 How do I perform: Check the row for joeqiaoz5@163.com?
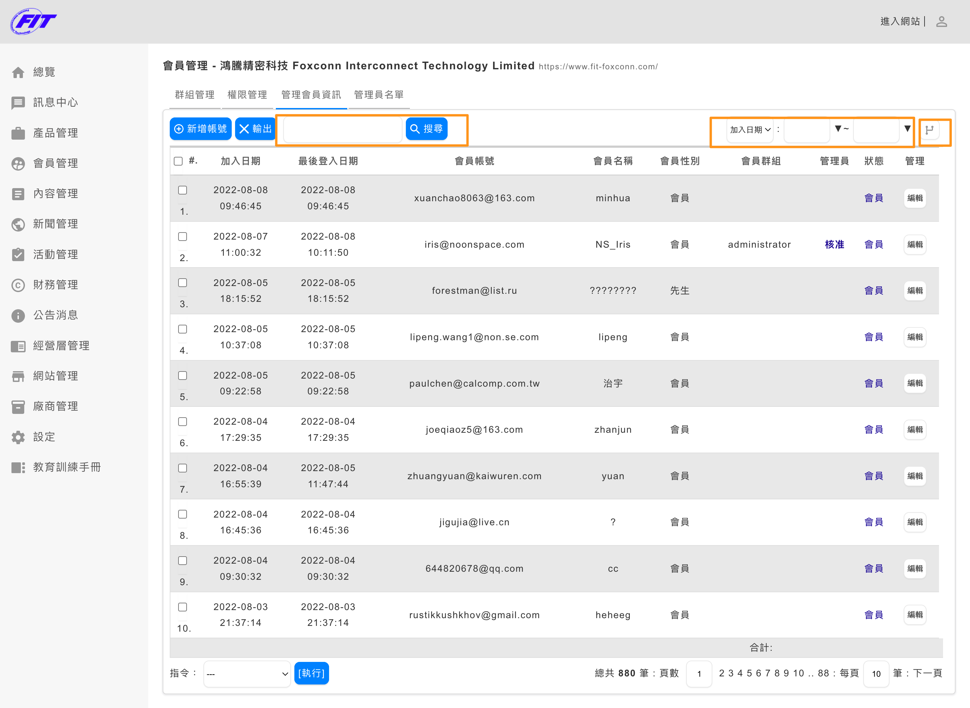(x=183, y=421)
